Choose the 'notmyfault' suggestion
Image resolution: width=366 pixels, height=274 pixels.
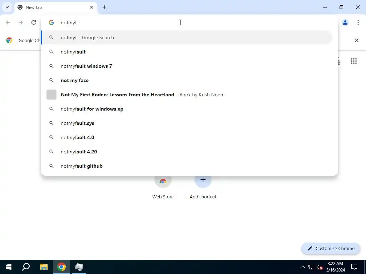coord(187,52)
